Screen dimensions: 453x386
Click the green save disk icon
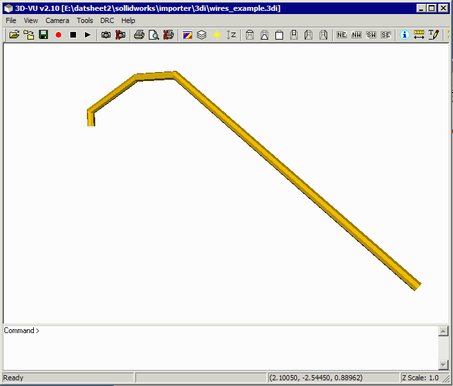tap(43, 34)
